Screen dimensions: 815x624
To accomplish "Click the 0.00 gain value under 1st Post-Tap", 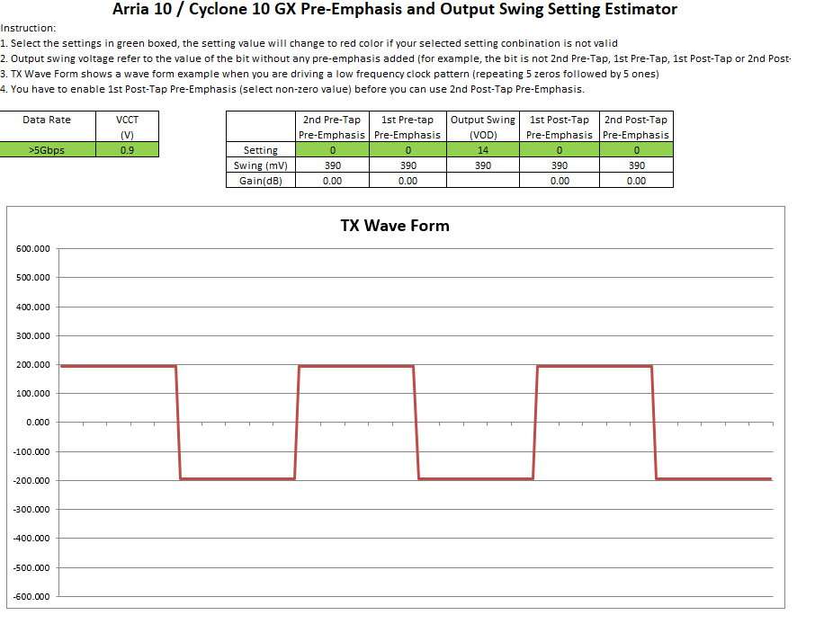I will click(x=560, y=181).
